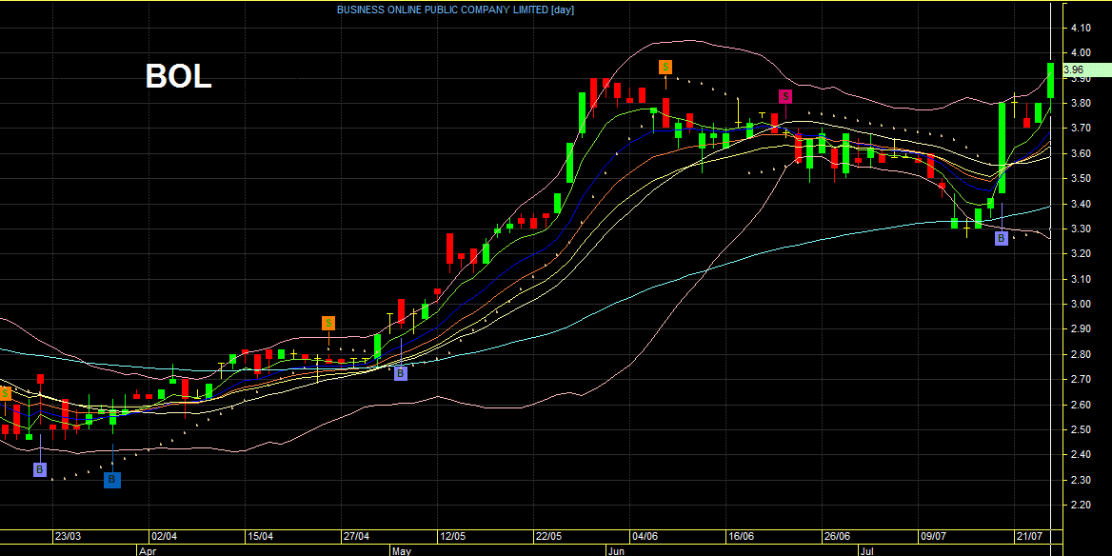Screen dimensions: 1112x556
Task: Click the orange S marker in late April
Action: [x=328, y=324]
